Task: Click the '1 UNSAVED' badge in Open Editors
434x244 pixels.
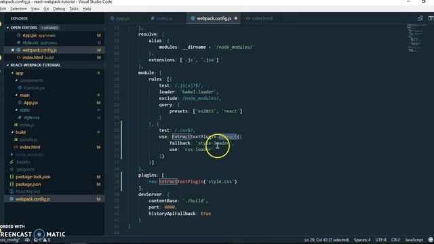Action: coord(50,28)
